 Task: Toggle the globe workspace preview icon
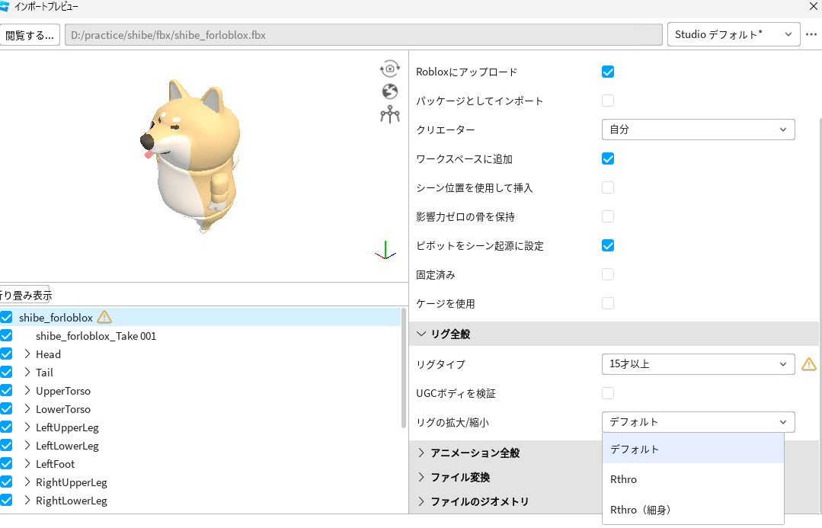tap(389, 91)
